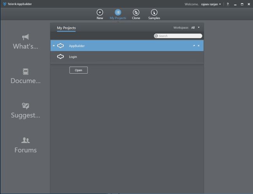Click the New label in top toolbar
This screenshot has width=253, height=194.
(100, 18)
